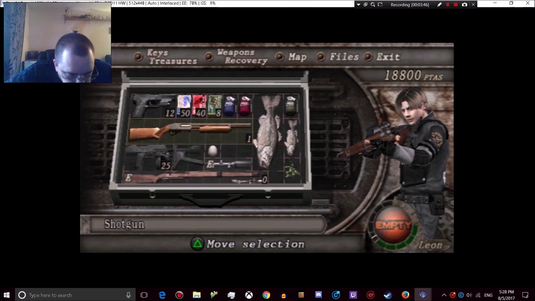This screenshot has width=535, height=301.
Task: Click the Cortana microphone icon
Action: coord(128,295)
